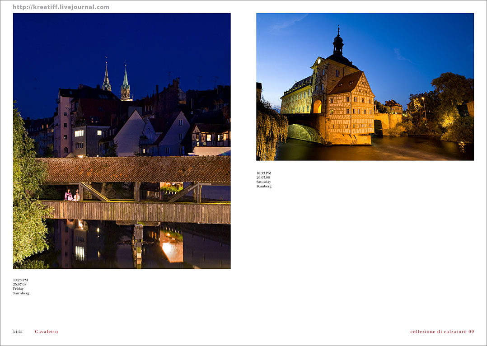Click the page number 54-55

[x=18, y=332]
